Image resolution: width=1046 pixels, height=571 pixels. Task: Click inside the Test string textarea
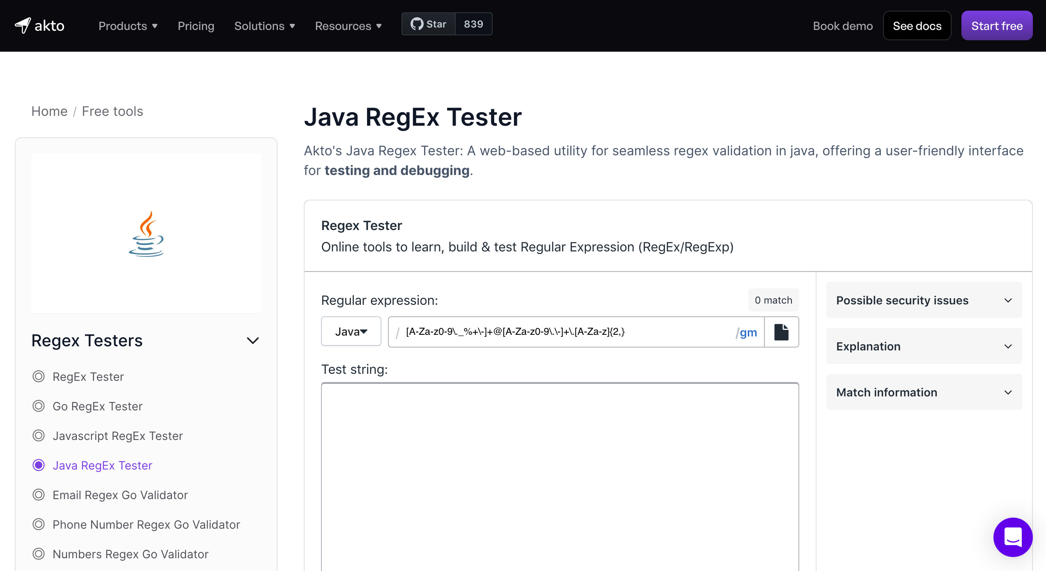click(560, 477)
